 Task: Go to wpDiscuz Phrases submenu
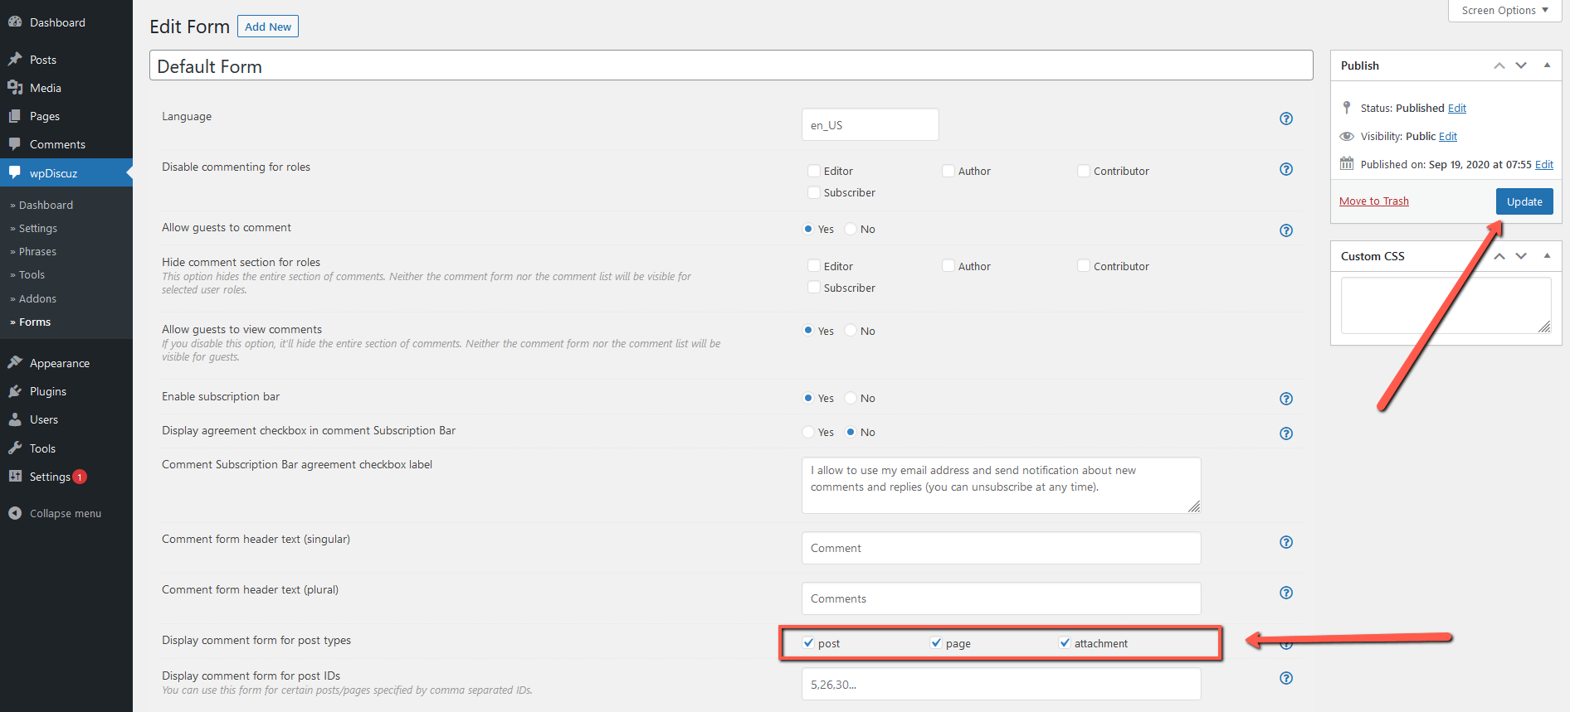[x=37, y=252]
